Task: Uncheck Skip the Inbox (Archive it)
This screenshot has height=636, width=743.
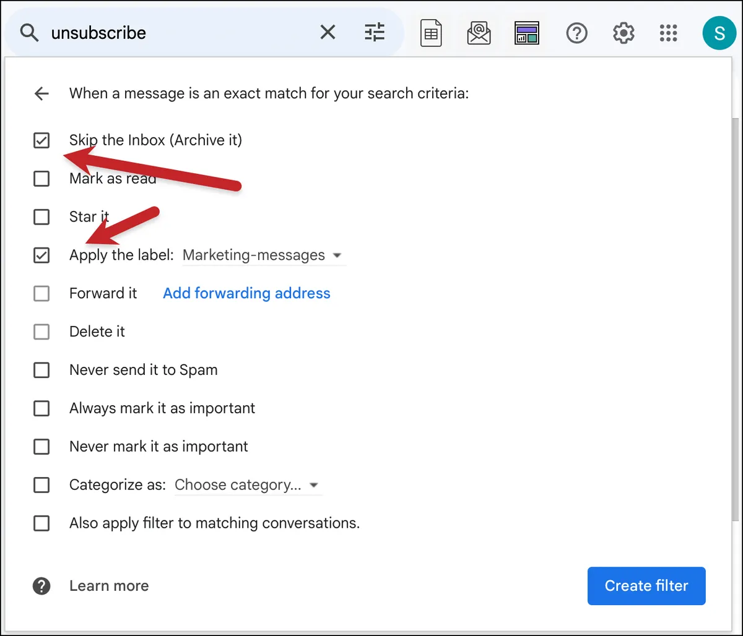Action: pyautogui.click(x=41, y=140)
